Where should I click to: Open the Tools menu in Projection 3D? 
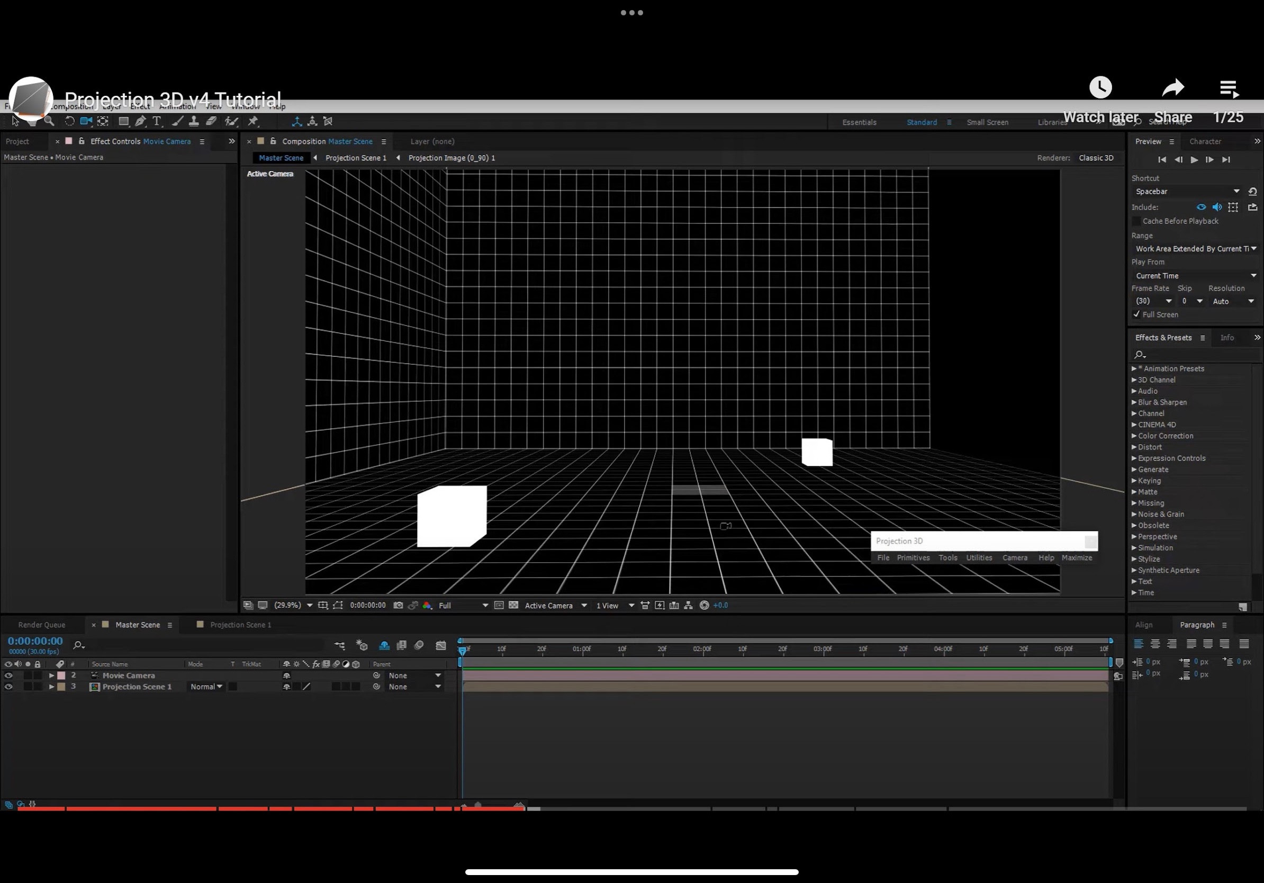947,557
